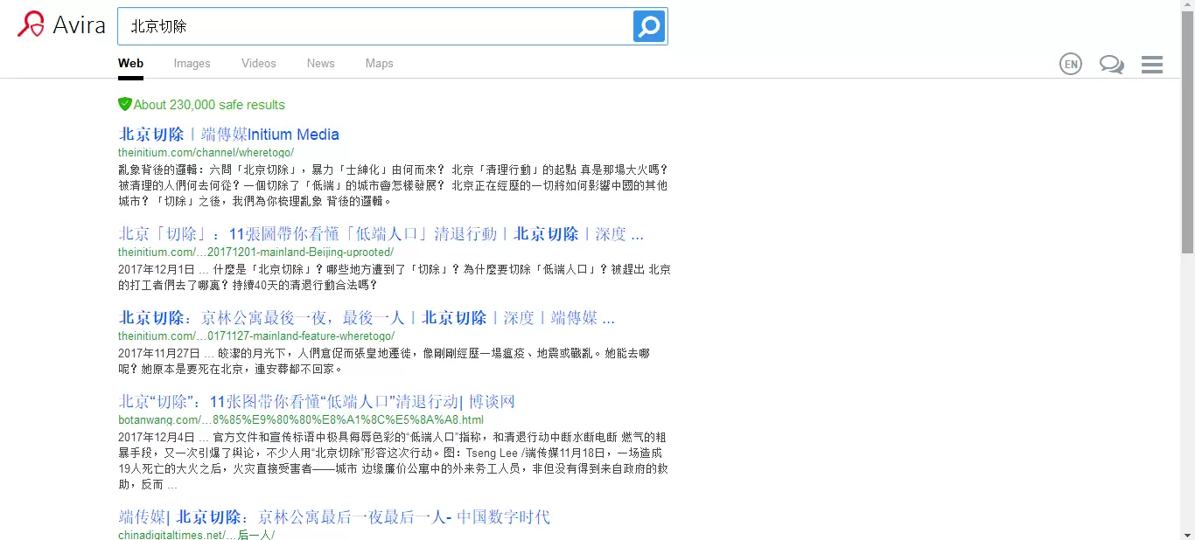Image resolution: width=1195 pixels, height=540 pixels.
Task: Switch to the Images tab
Action: click(192, 63)
